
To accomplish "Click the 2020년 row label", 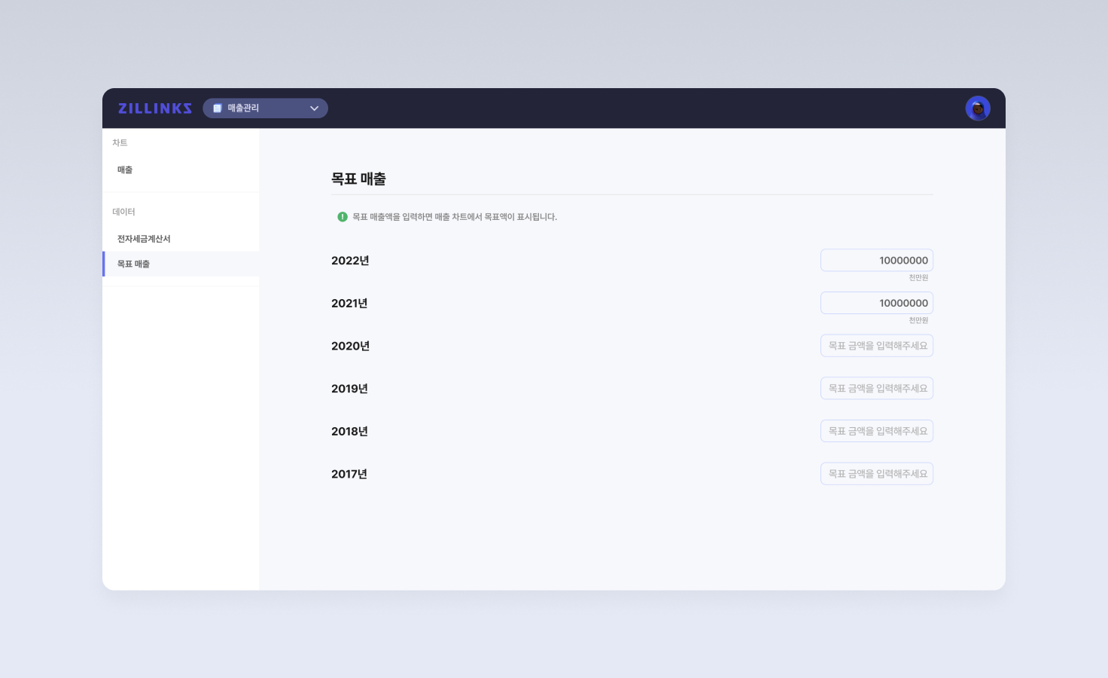I will (350, 347).
